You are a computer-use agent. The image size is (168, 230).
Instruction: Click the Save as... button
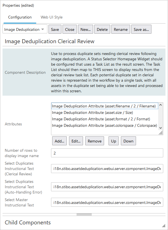[141, 29]
